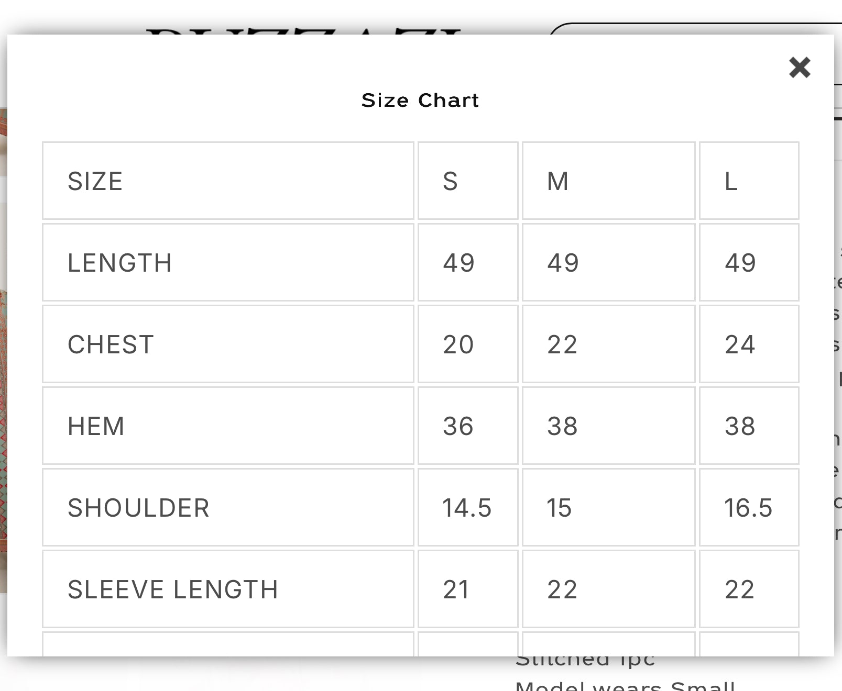Viewport: 842px width, 691px height.
Task: Select sleeve length value 21 for S
Action: [x=456, y=589]
